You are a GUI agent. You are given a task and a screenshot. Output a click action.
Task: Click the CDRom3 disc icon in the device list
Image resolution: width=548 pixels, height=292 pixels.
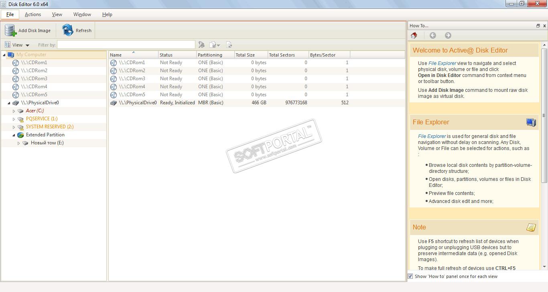click(114, 79)
